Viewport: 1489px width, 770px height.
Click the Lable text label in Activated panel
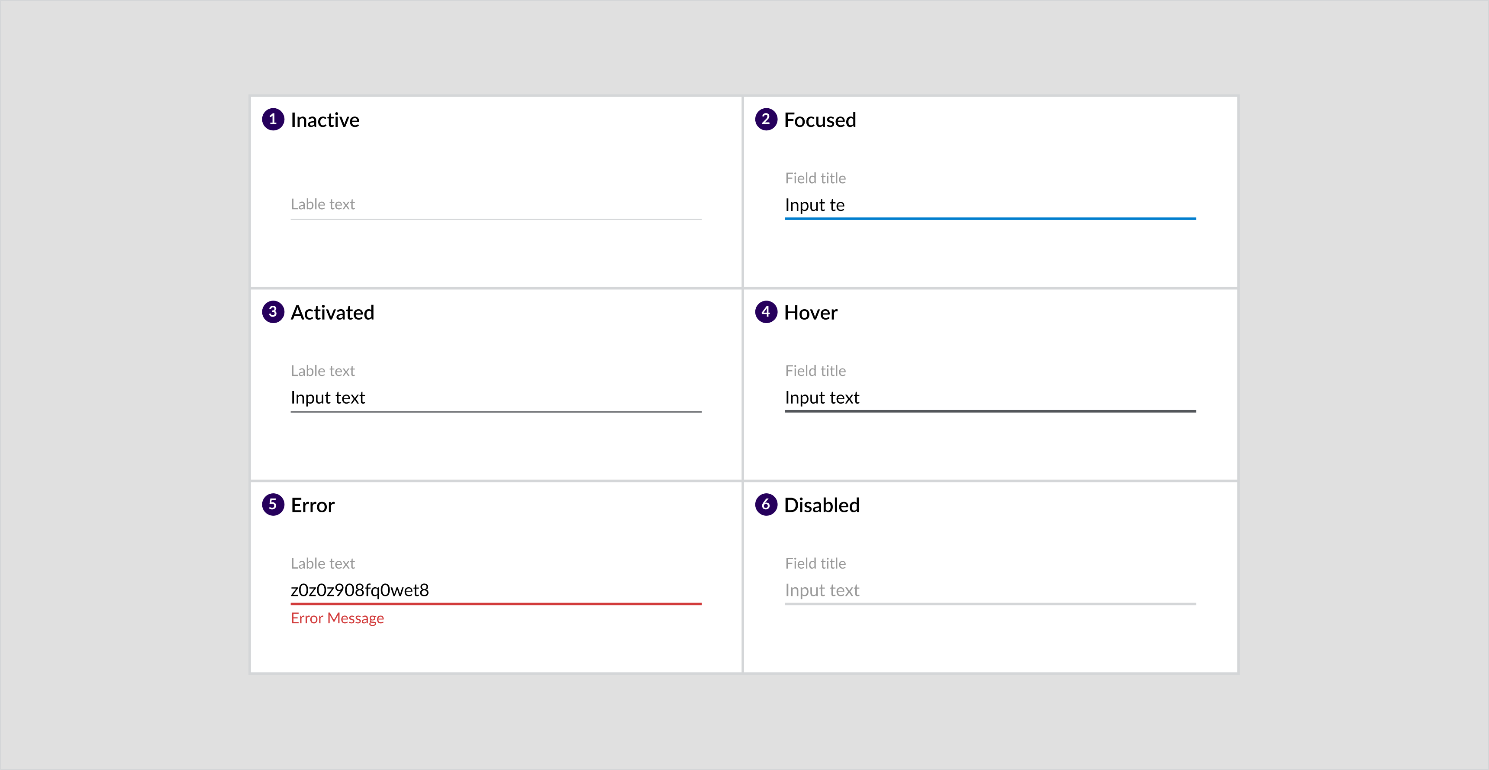(322, 371)
